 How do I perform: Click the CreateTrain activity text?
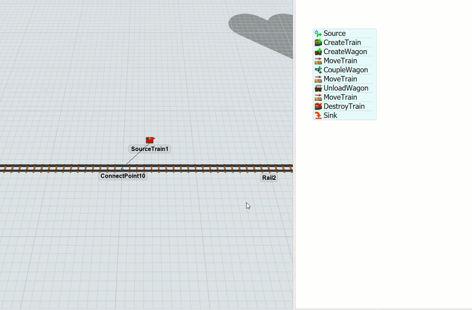pos(342,43)
